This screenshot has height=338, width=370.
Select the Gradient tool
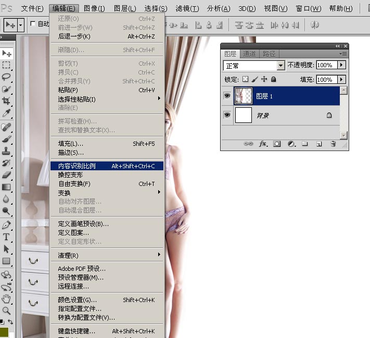(x=6, y=187)
